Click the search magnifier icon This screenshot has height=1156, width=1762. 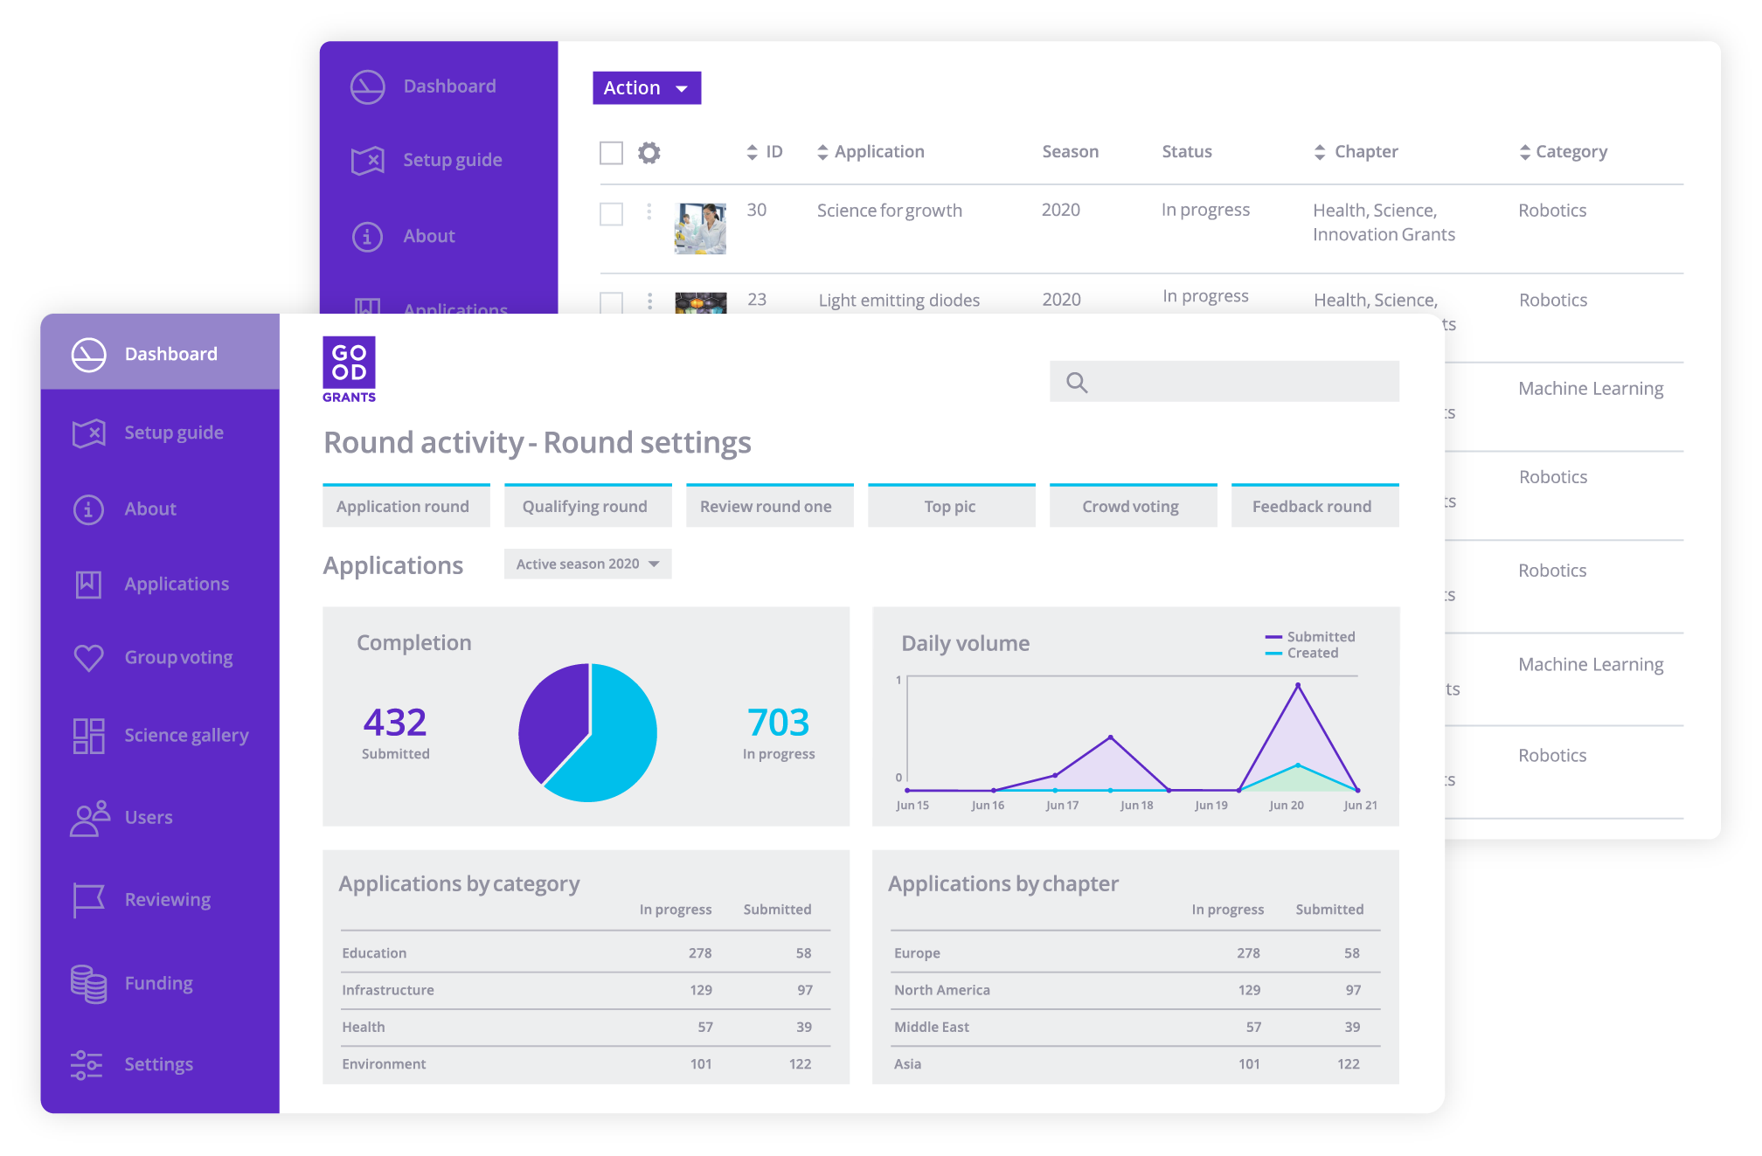click(1077, 383)
